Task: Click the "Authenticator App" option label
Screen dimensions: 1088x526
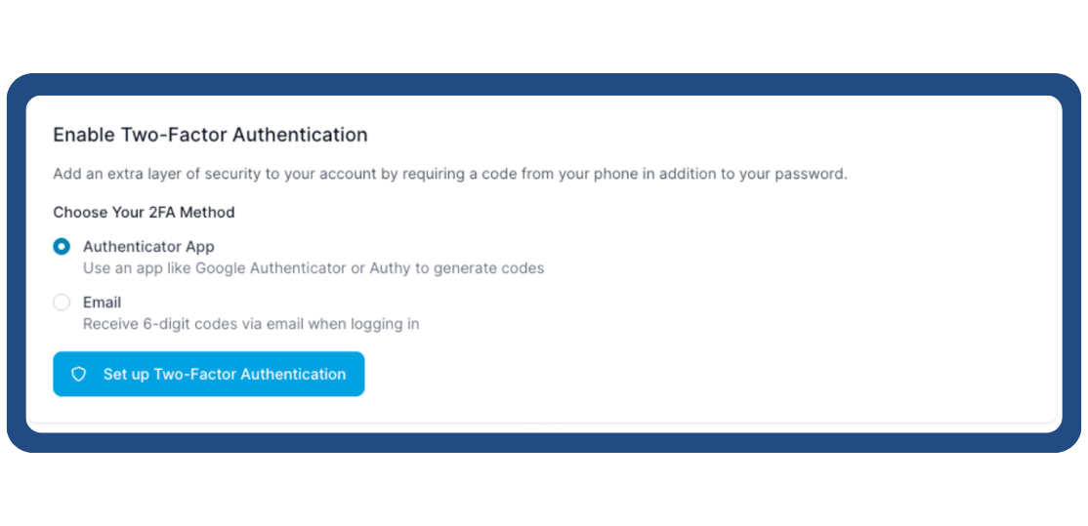Action: (148, 247)
